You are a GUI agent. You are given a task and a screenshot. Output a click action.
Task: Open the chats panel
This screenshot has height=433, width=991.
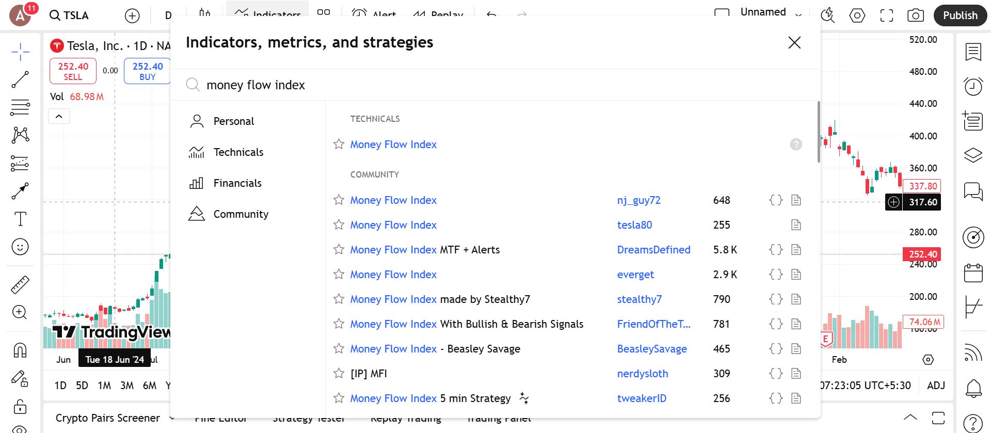973,191
